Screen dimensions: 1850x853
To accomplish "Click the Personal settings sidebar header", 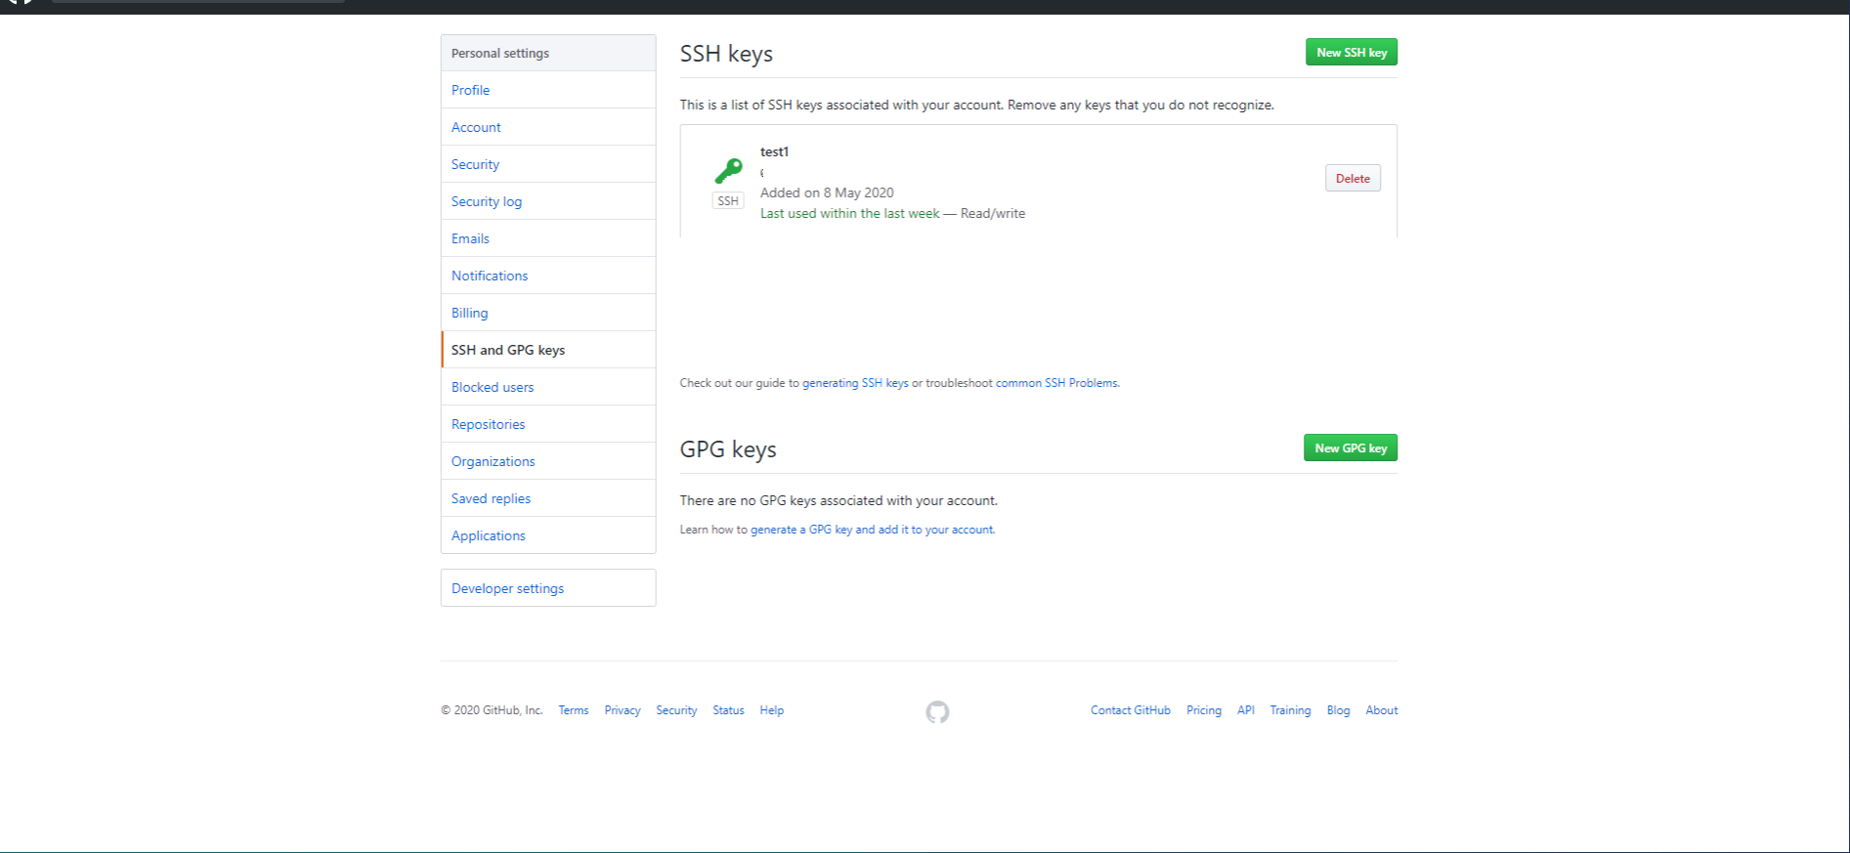I will 548,53.
